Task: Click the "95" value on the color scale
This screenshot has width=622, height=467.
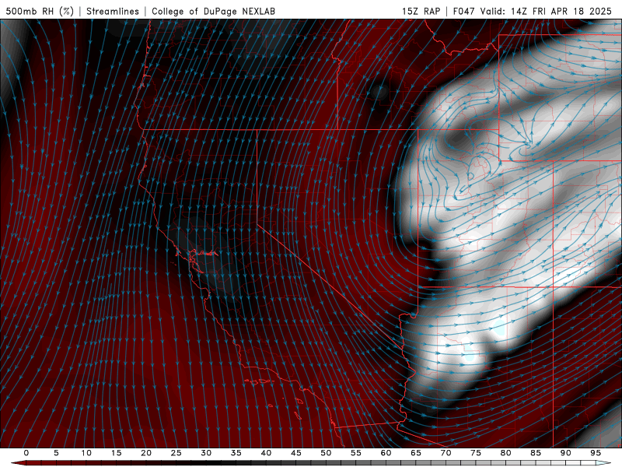Action: (596, 453)
